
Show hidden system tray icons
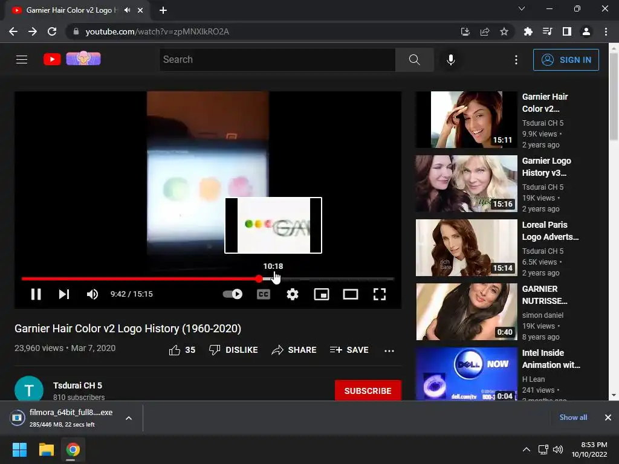[x=527, y=449]
